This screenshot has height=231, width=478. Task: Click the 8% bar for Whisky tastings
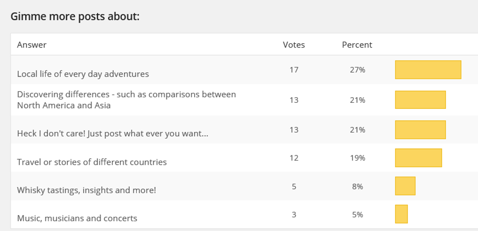405,186
